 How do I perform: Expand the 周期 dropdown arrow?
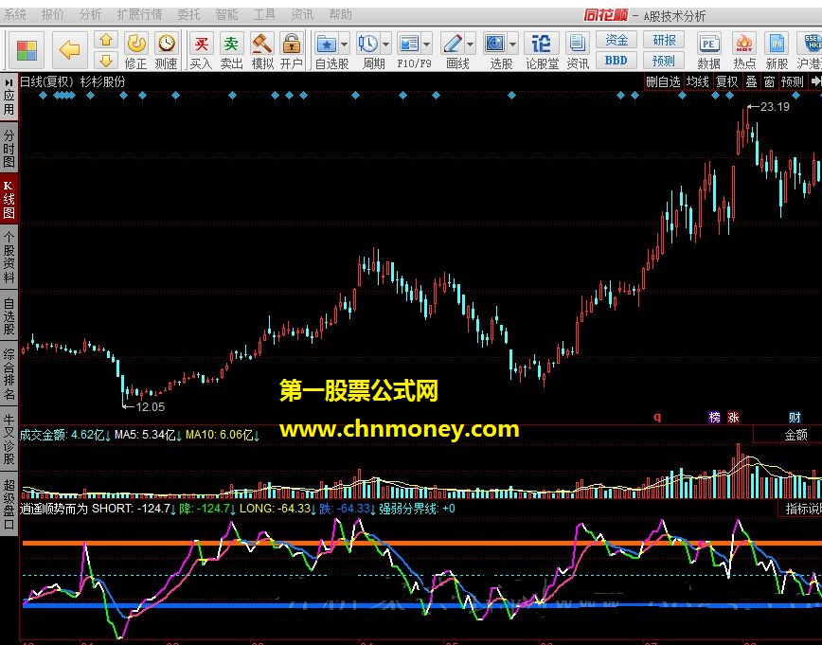385,45
